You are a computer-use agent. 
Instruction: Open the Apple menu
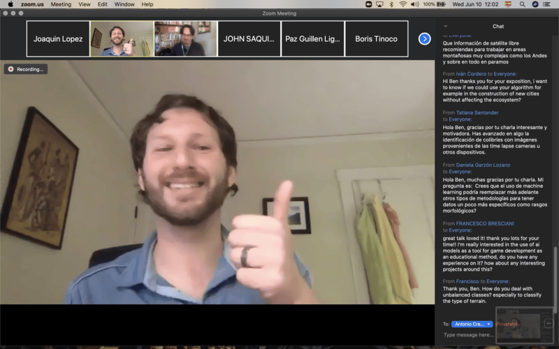[10, 4]
